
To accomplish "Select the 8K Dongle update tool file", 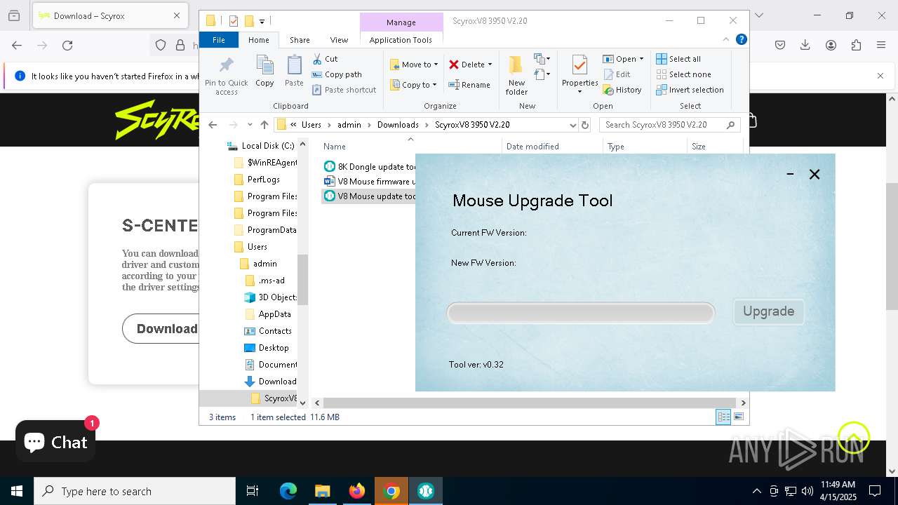I will click(x=370, y=166).
